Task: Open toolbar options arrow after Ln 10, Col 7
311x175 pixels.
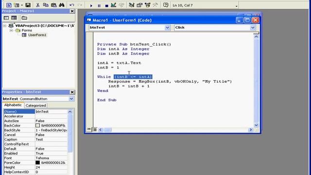Action: coord(237,6)
